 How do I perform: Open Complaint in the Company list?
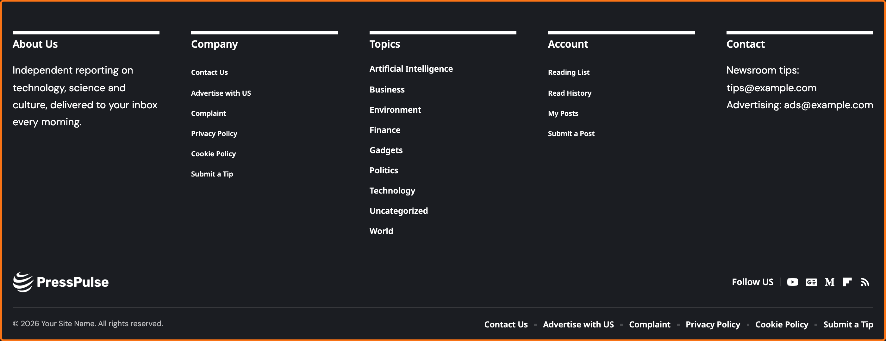209,113
